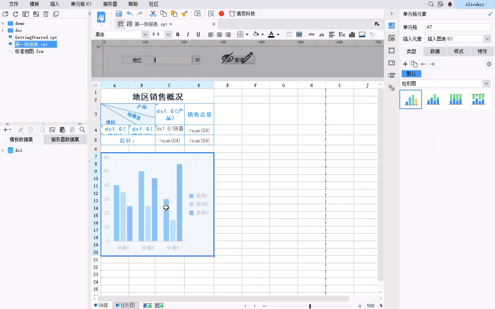Click the server dataset preview database icon
This screenshot has width=495, height=309.
pyautogui.click(x=62, y=130)
